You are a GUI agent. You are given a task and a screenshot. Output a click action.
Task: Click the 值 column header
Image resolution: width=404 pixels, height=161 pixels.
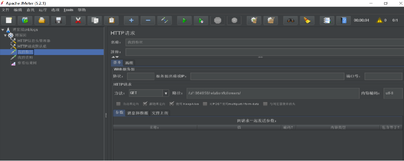click(239, 127)
